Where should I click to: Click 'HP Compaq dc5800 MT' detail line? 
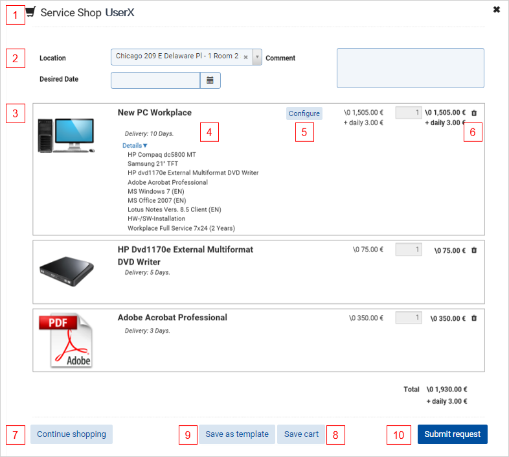point(162,155)
